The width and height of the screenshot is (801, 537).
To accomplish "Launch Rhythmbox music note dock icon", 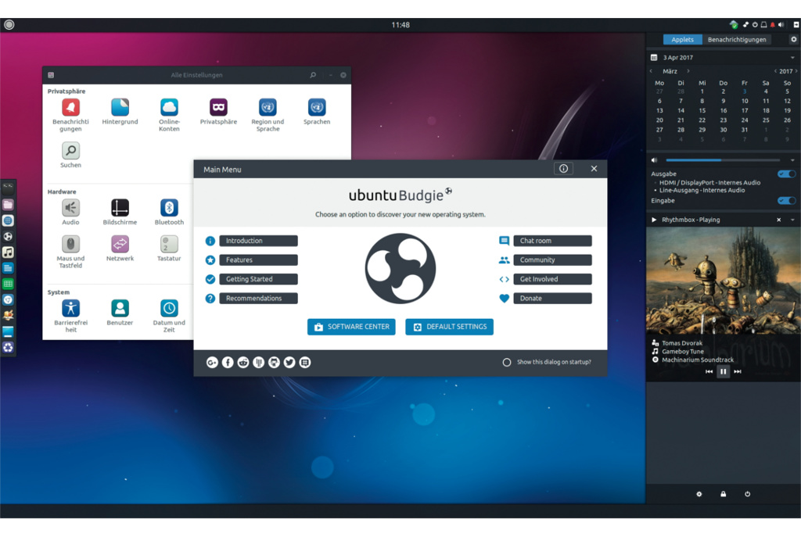I will [x=8, y=252].
